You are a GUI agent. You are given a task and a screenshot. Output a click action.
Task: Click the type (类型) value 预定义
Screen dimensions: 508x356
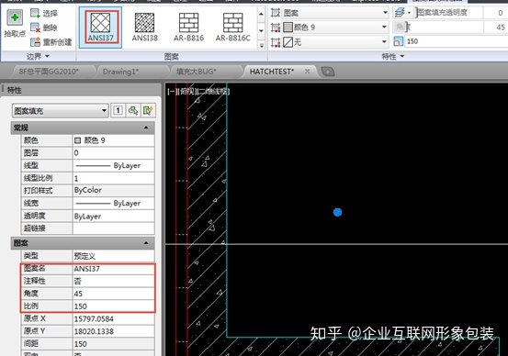pos(113,256)
